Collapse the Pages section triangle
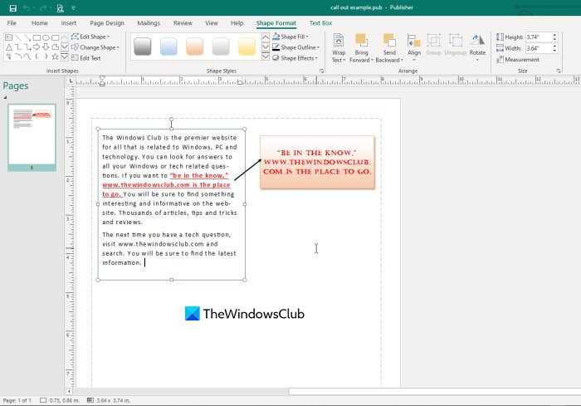Screen dimensions: 581x406 click(x=5, y=97)
